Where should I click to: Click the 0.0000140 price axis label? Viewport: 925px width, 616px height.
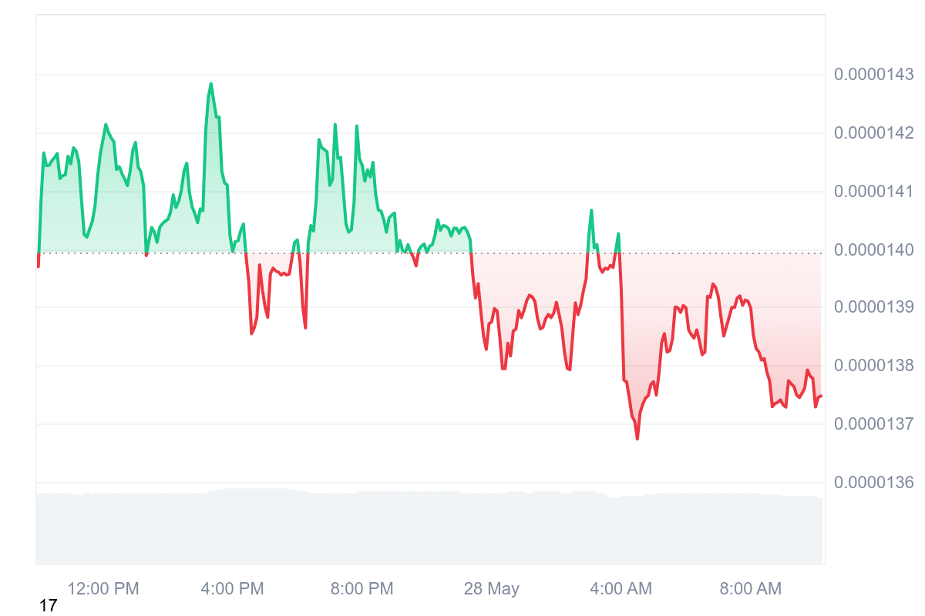[873, 249]
